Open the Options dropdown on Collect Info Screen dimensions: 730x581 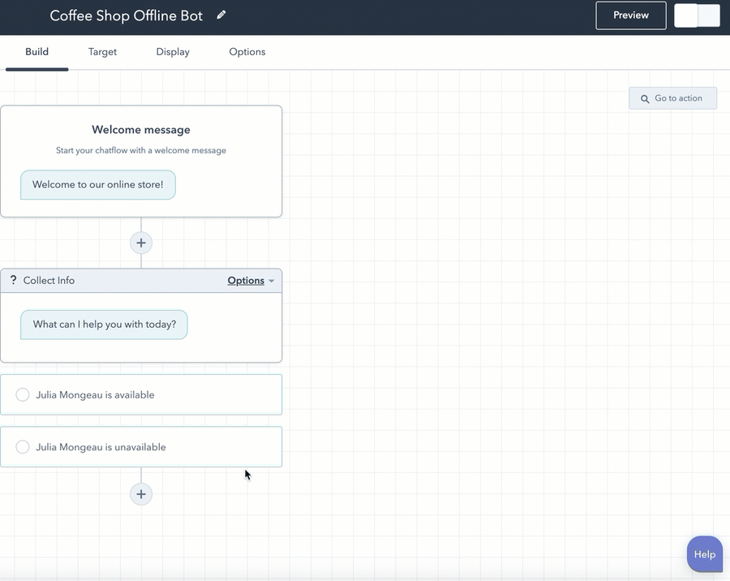[246, 280]
